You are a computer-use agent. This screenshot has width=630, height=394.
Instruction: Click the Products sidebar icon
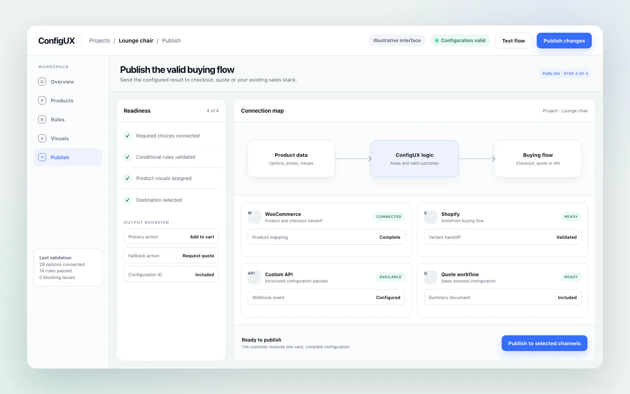[x=42, y=100]
